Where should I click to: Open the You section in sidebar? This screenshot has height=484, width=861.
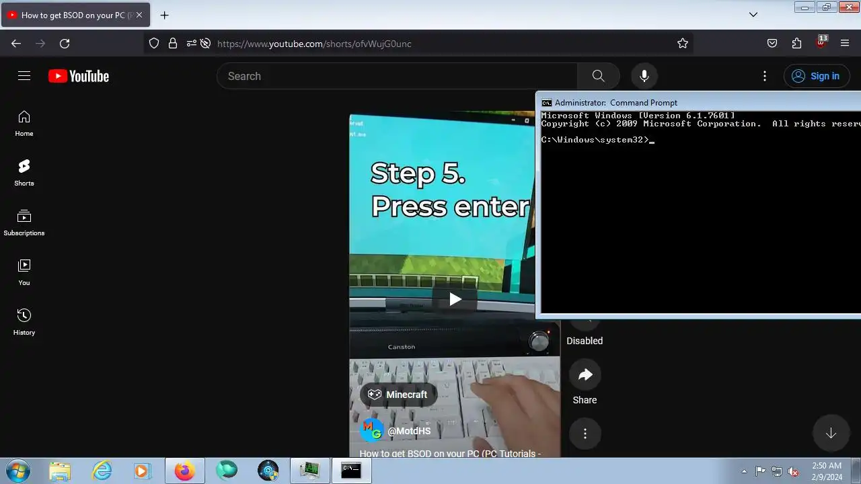24,273
